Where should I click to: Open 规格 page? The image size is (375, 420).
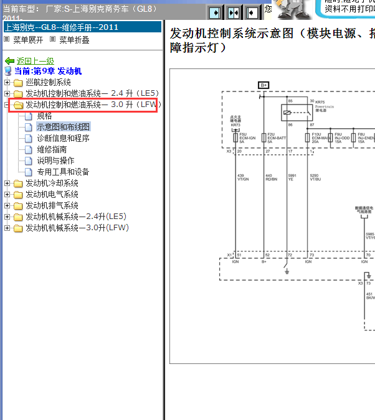[x=44, y=116]
